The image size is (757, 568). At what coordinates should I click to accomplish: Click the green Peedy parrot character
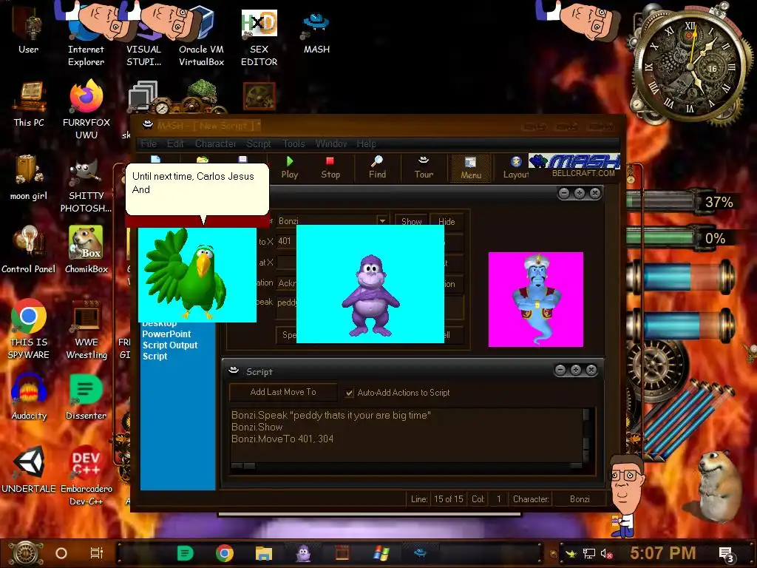click(197, 275)
